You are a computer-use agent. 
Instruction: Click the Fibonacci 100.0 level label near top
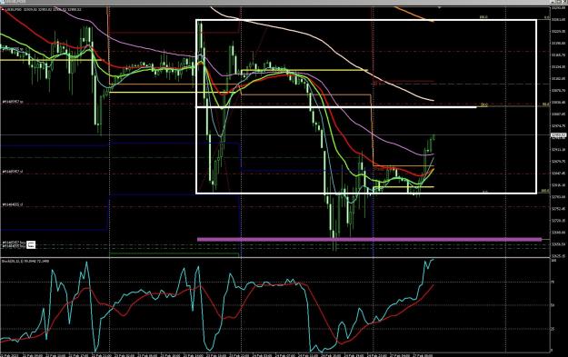coord(483,17)
